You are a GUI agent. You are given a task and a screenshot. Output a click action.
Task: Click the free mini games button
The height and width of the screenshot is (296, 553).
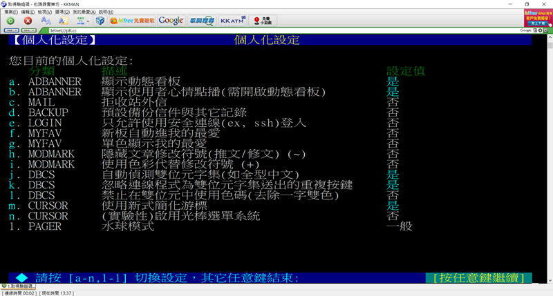[x=263, y=21]
